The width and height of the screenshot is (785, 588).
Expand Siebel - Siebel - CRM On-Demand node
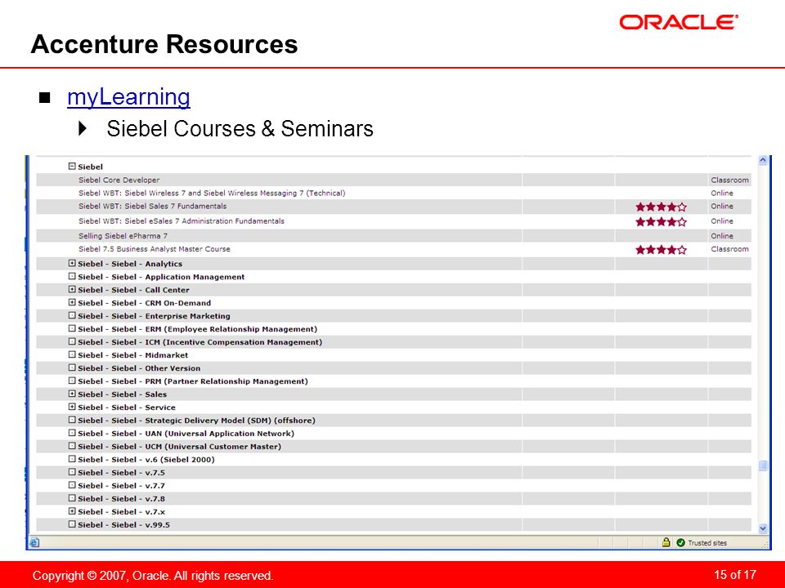pos(72,302)
